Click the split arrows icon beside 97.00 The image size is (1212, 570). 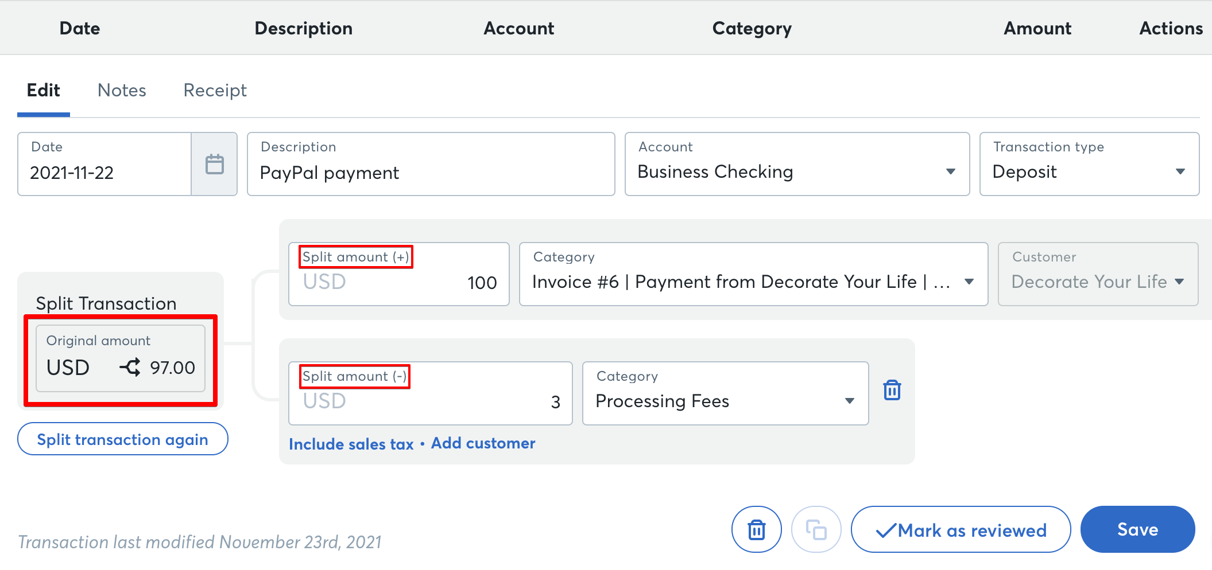click(x=131, y=368)
